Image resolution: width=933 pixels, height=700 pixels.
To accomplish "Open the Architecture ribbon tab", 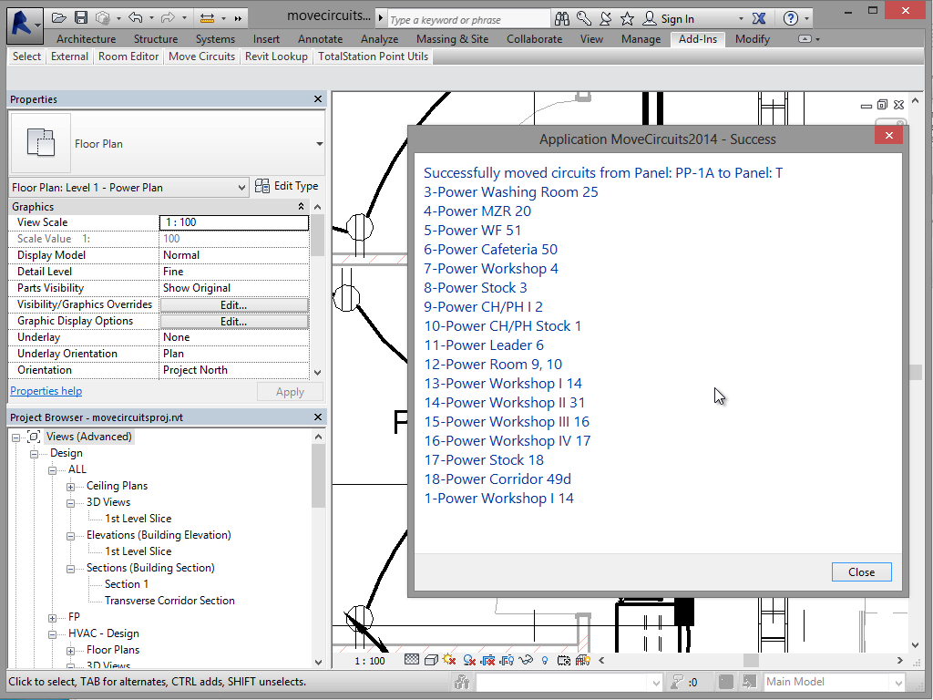I will [87, 39].
